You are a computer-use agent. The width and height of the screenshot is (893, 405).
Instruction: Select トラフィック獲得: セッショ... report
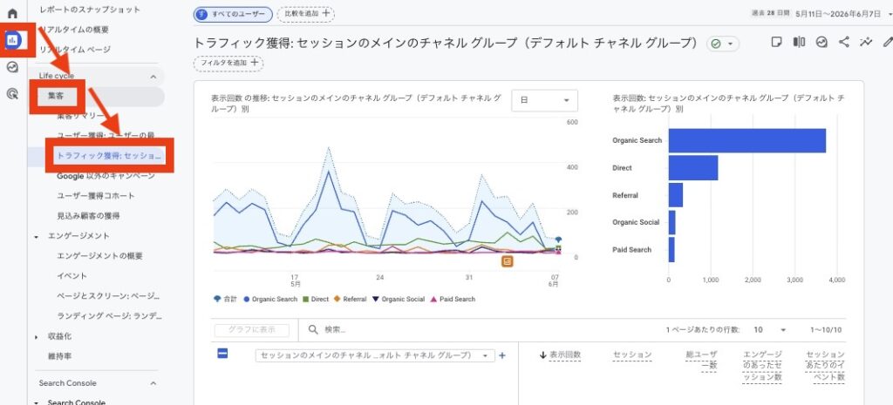pyautogui.click(x=109, y=155)
